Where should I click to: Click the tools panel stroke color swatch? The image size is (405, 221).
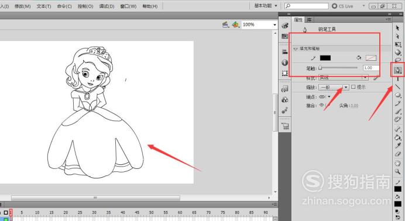coord(398,189)
